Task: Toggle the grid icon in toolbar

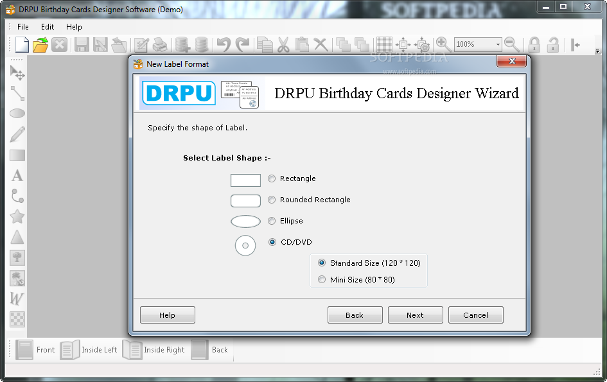Action: point(384,44)
